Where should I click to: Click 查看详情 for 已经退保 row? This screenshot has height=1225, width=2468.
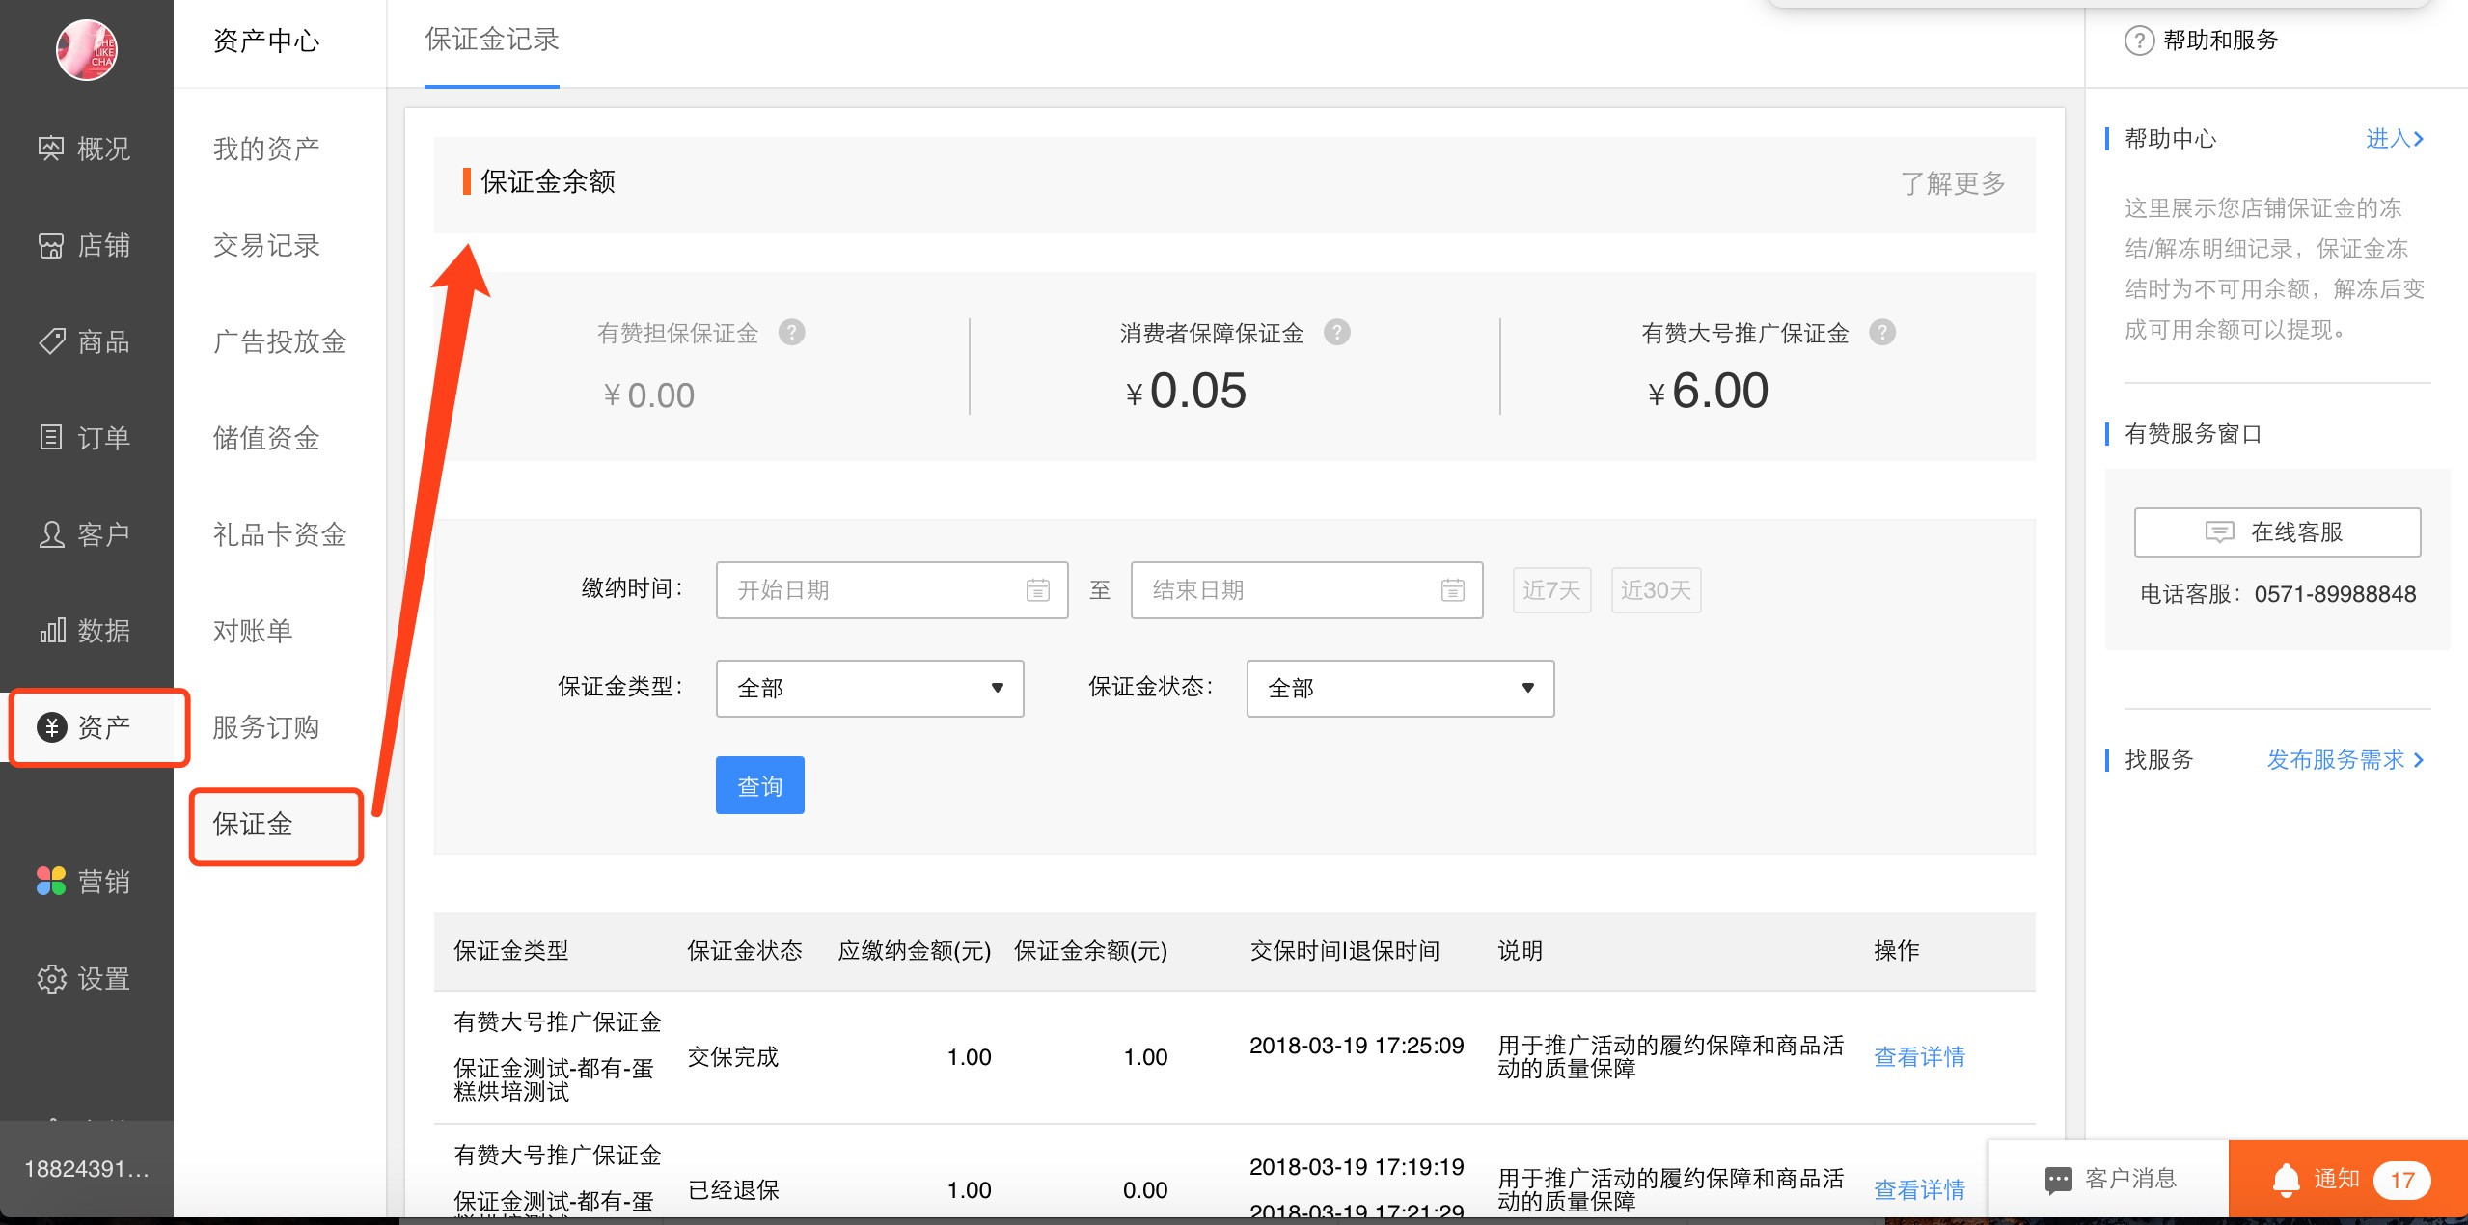pyautogui.click(x=1919, y=1190)
